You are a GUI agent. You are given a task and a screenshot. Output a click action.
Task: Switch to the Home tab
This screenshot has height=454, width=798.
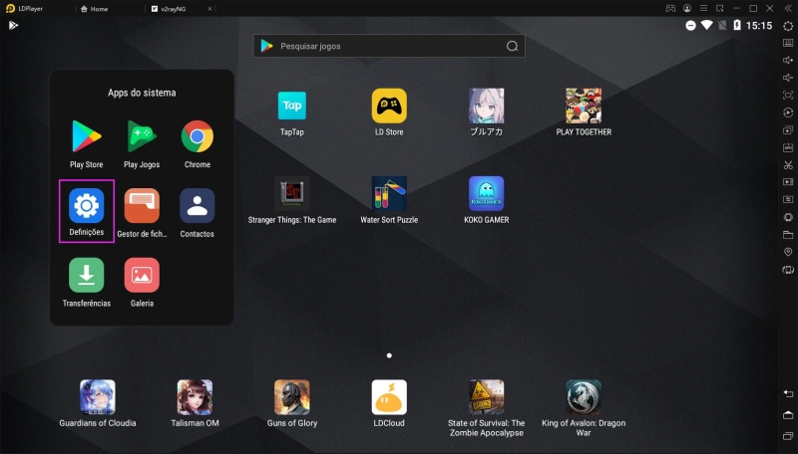pyautogui.click(x=94, y=9)
